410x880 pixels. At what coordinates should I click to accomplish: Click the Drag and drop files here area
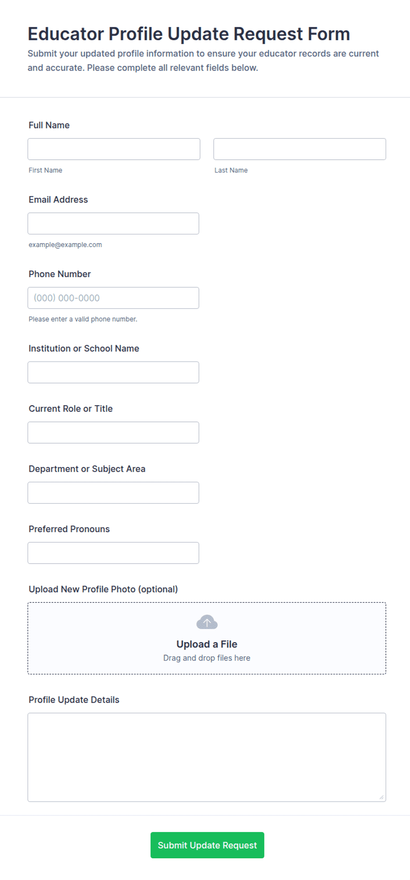(x=207, y=658)
